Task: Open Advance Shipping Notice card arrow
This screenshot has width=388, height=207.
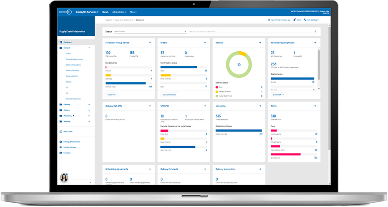Action: (315, 43)
